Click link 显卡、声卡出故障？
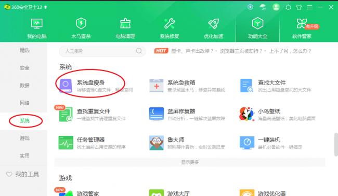This screenshot has width=338, height=196. tap(192, 51)
